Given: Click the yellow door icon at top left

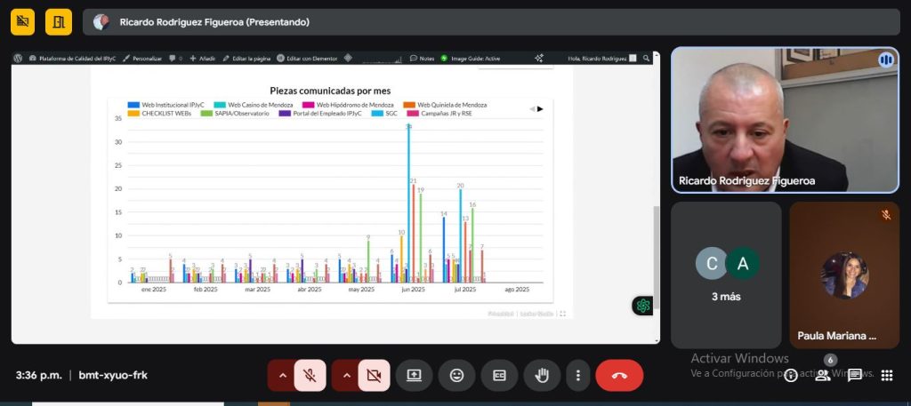Looking at the screenshot, I should click(x=59, y=21).
